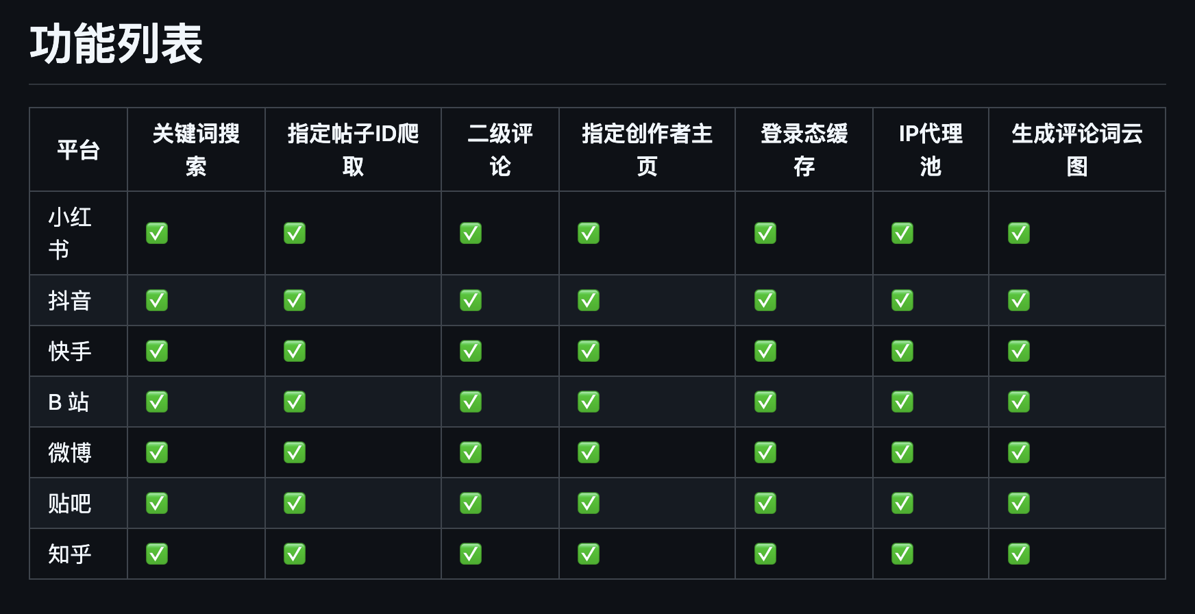Click the 抖音 登录态缓存 checkmark

tap(765, 300)
